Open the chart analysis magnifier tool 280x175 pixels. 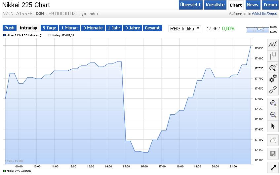coord(273,67)
